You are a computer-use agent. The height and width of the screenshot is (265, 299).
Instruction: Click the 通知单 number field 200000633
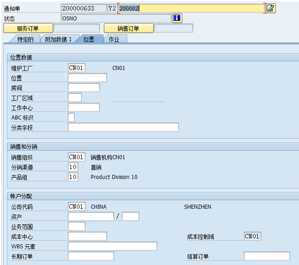tap(84, 8)
